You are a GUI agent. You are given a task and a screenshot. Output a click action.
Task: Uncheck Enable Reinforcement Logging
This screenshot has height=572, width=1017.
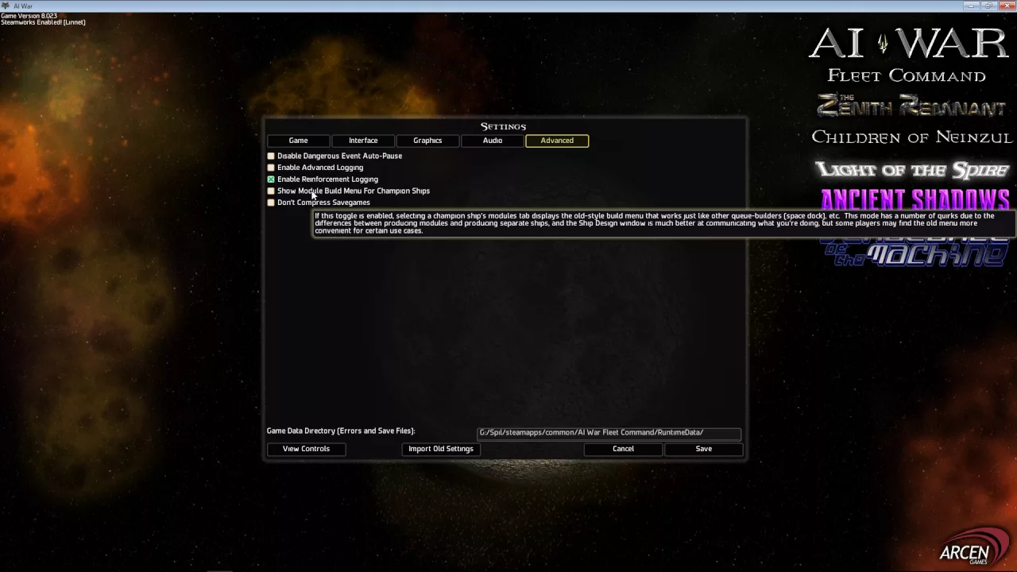pyautogui.click(x=271, y=180)
